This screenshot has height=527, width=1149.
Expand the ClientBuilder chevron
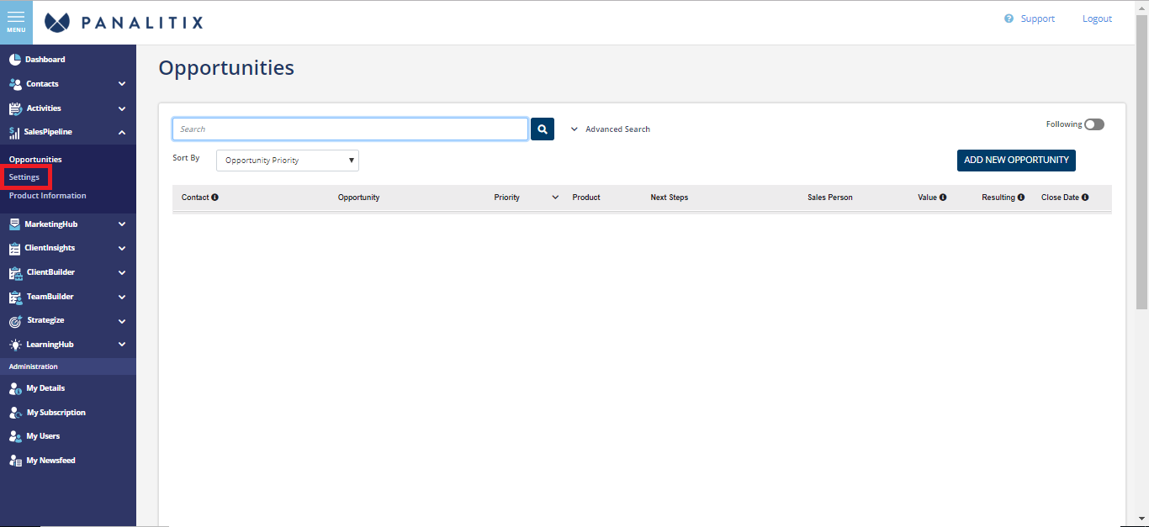[x=122, y=273]
